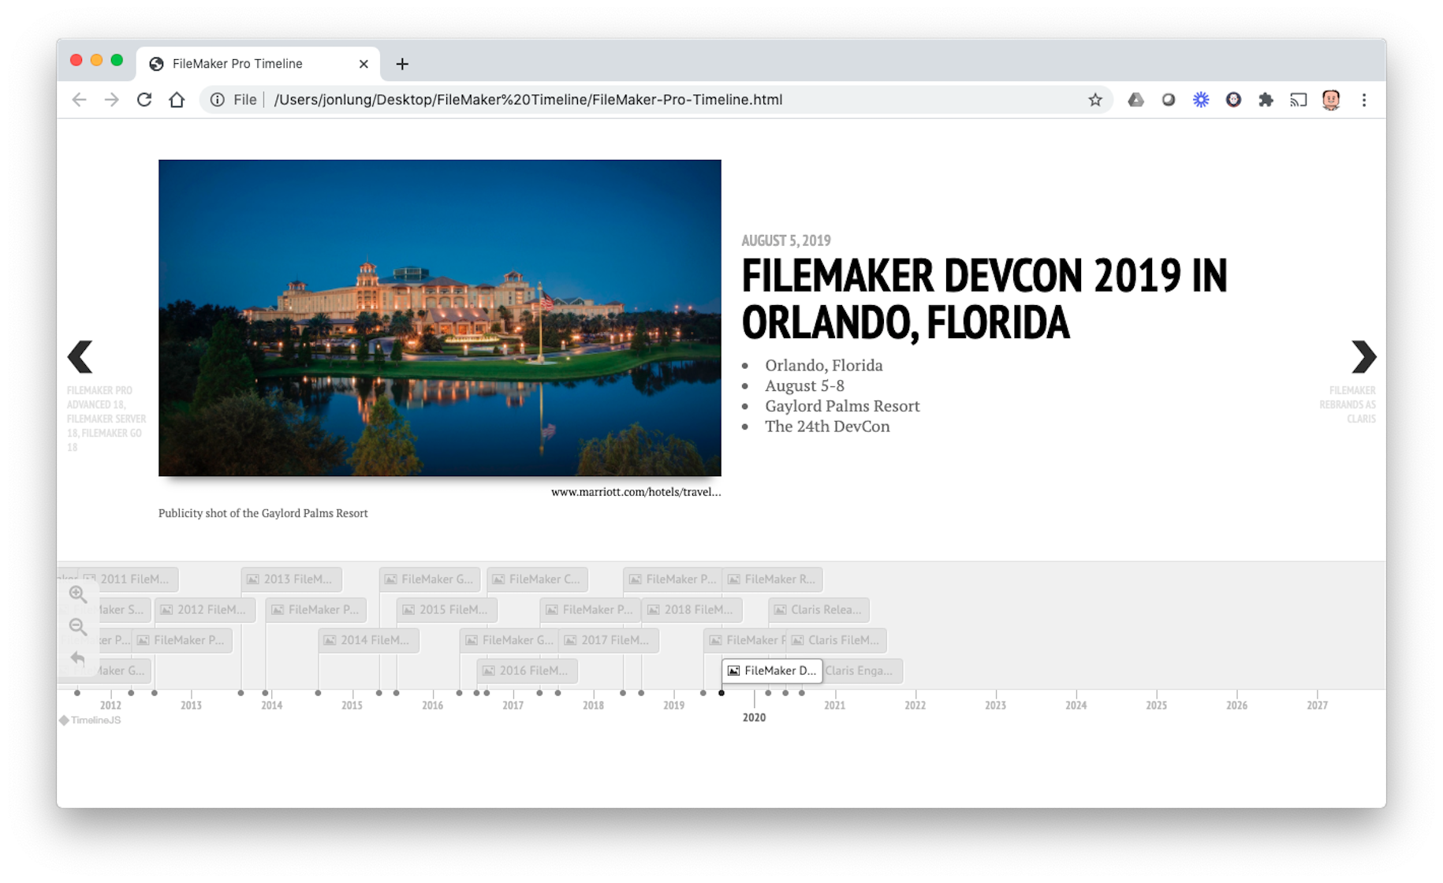Screen dimensions: 1443x883
Task: Select the FileMaker R... timeline marker
Action: pyautogui.click(x=773, y=579)
